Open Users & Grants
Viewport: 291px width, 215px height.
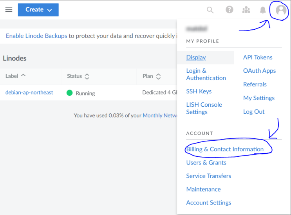[206, 163]
